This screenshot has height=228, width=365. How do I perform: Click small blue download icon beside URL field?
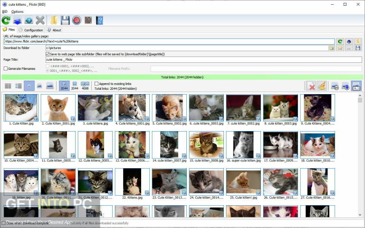click(x=349, y=41)
